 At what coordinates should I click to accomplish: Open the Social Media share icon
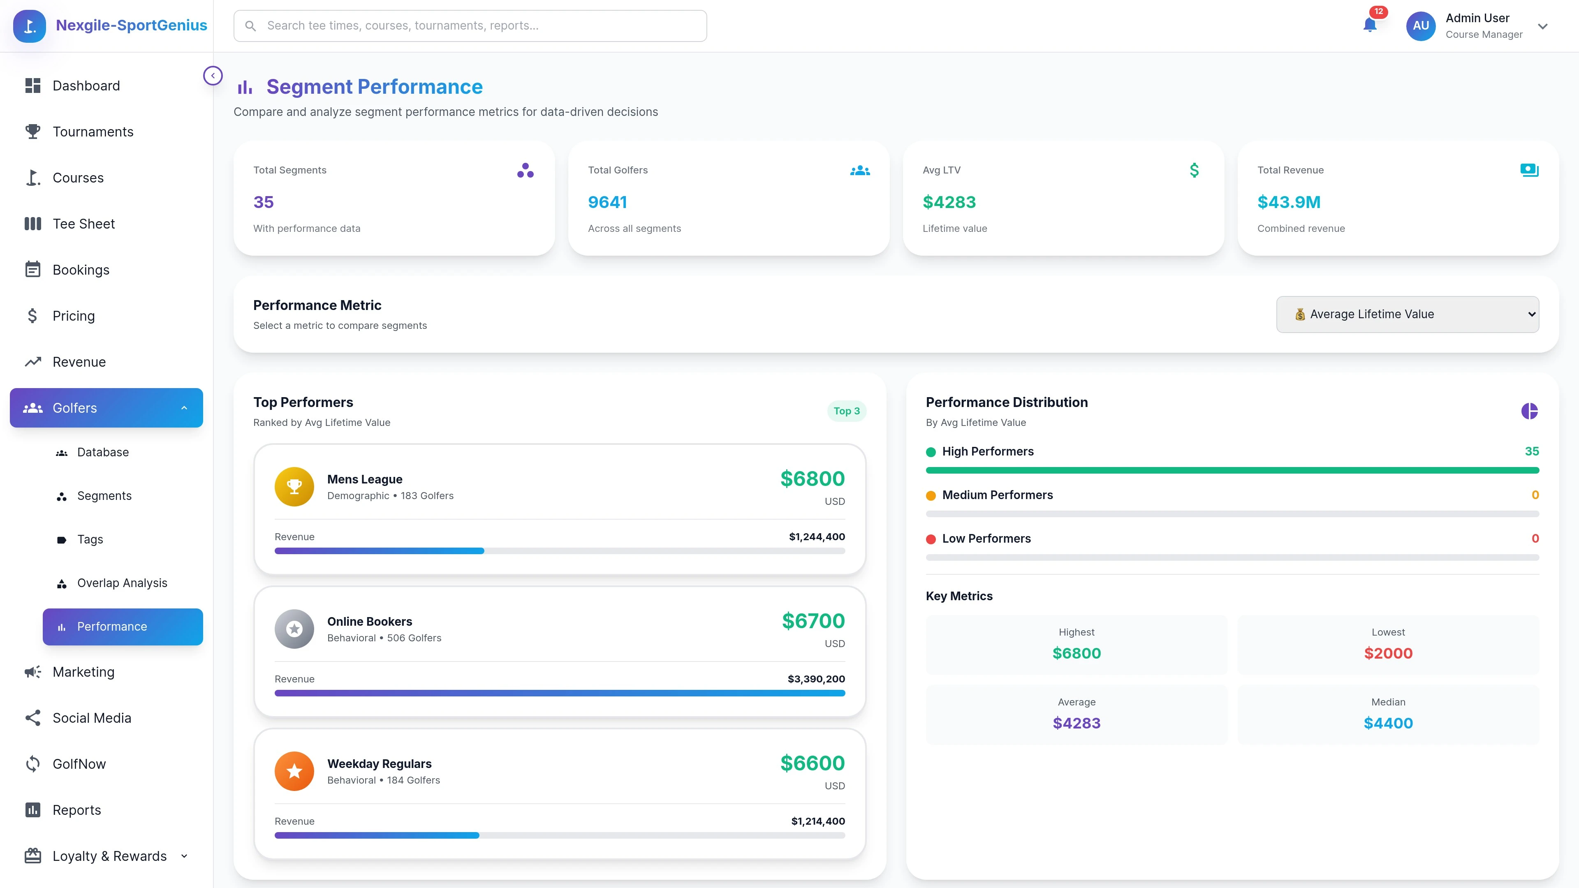(x=32, y=718)
